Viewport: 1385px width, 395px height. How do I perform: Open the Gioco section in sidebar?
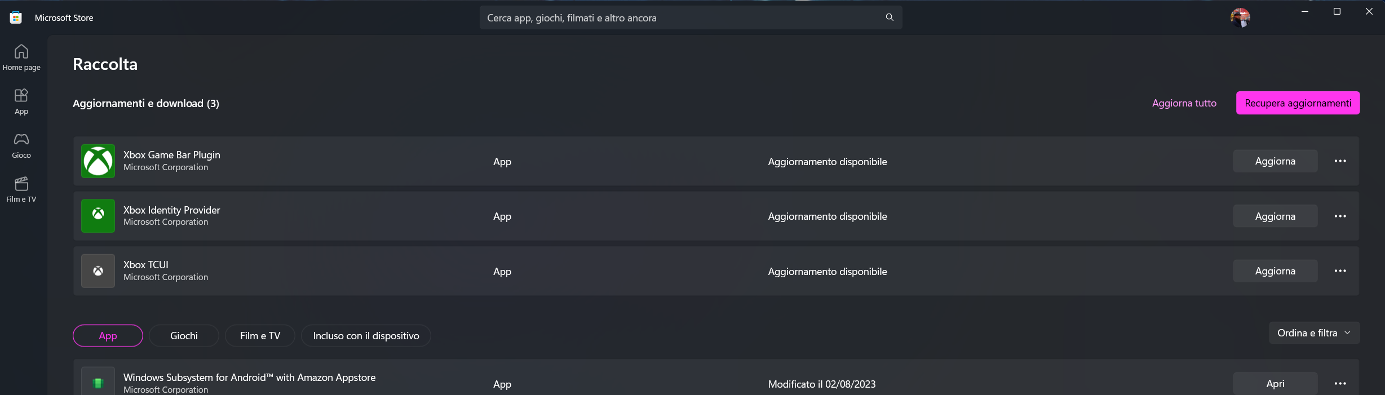pyautogui.click(x=21, y=145)
